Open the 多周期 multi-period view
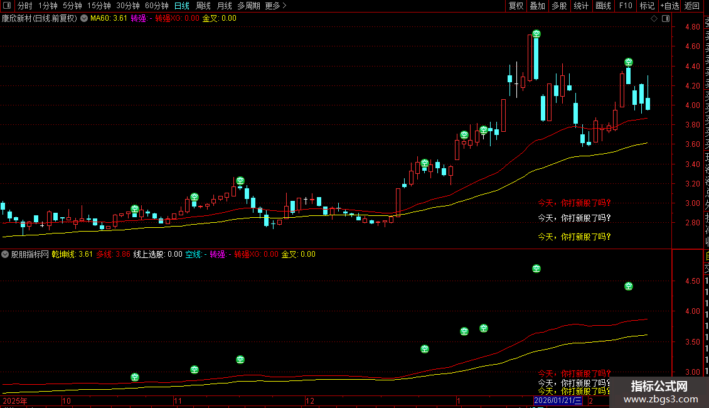The height and width of the screenshot is (408, 709). pyautogui.click(x=248, y=6)
